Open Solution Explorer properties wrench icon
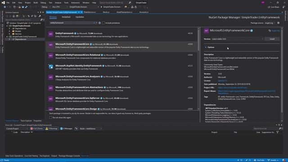Image resolution: width=288 pixels, height=162 pixels. coord(40,16)
